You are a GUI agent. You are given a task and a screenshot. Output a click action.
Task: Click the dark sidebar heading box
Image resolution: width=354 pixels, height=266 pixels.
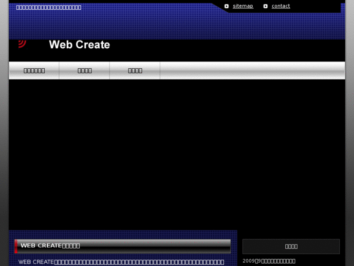(x=291, y=246)
